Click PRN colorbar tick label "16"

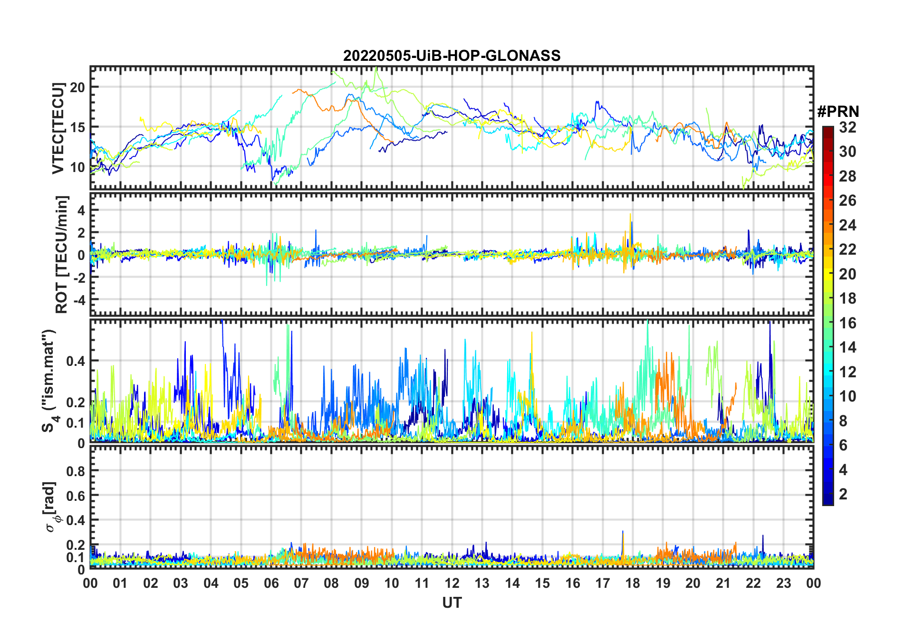click(x=848, y=323)
